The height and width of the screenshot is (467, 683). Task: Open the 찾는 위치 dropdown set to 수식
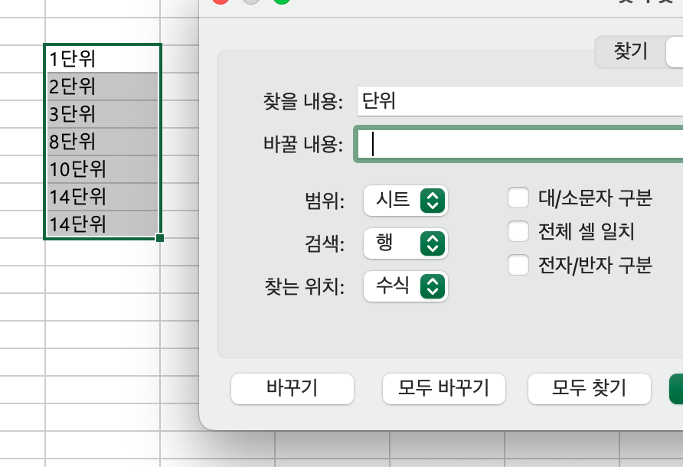pos(406,286)
